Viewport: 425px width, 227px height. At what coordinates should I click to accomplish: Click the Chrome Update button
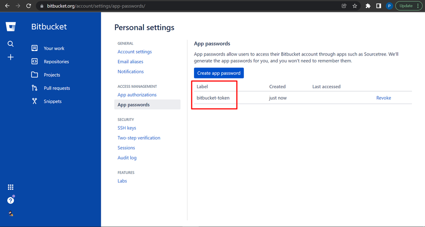tap(406, 6)
